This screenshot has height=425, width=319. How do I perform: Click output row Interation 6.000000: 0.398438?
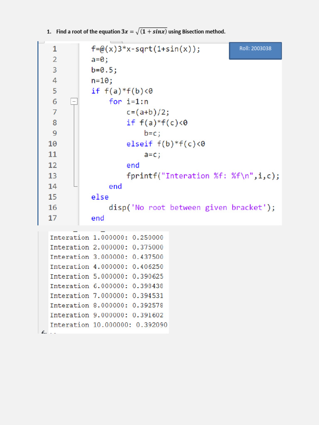tap(107, 286)
